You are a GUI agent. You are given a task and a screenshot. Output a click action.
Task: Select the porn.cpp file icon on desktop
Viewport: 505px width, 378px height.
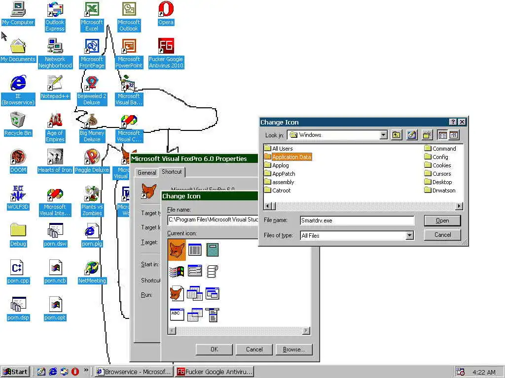pyautogui.click(x=18, y=272)
